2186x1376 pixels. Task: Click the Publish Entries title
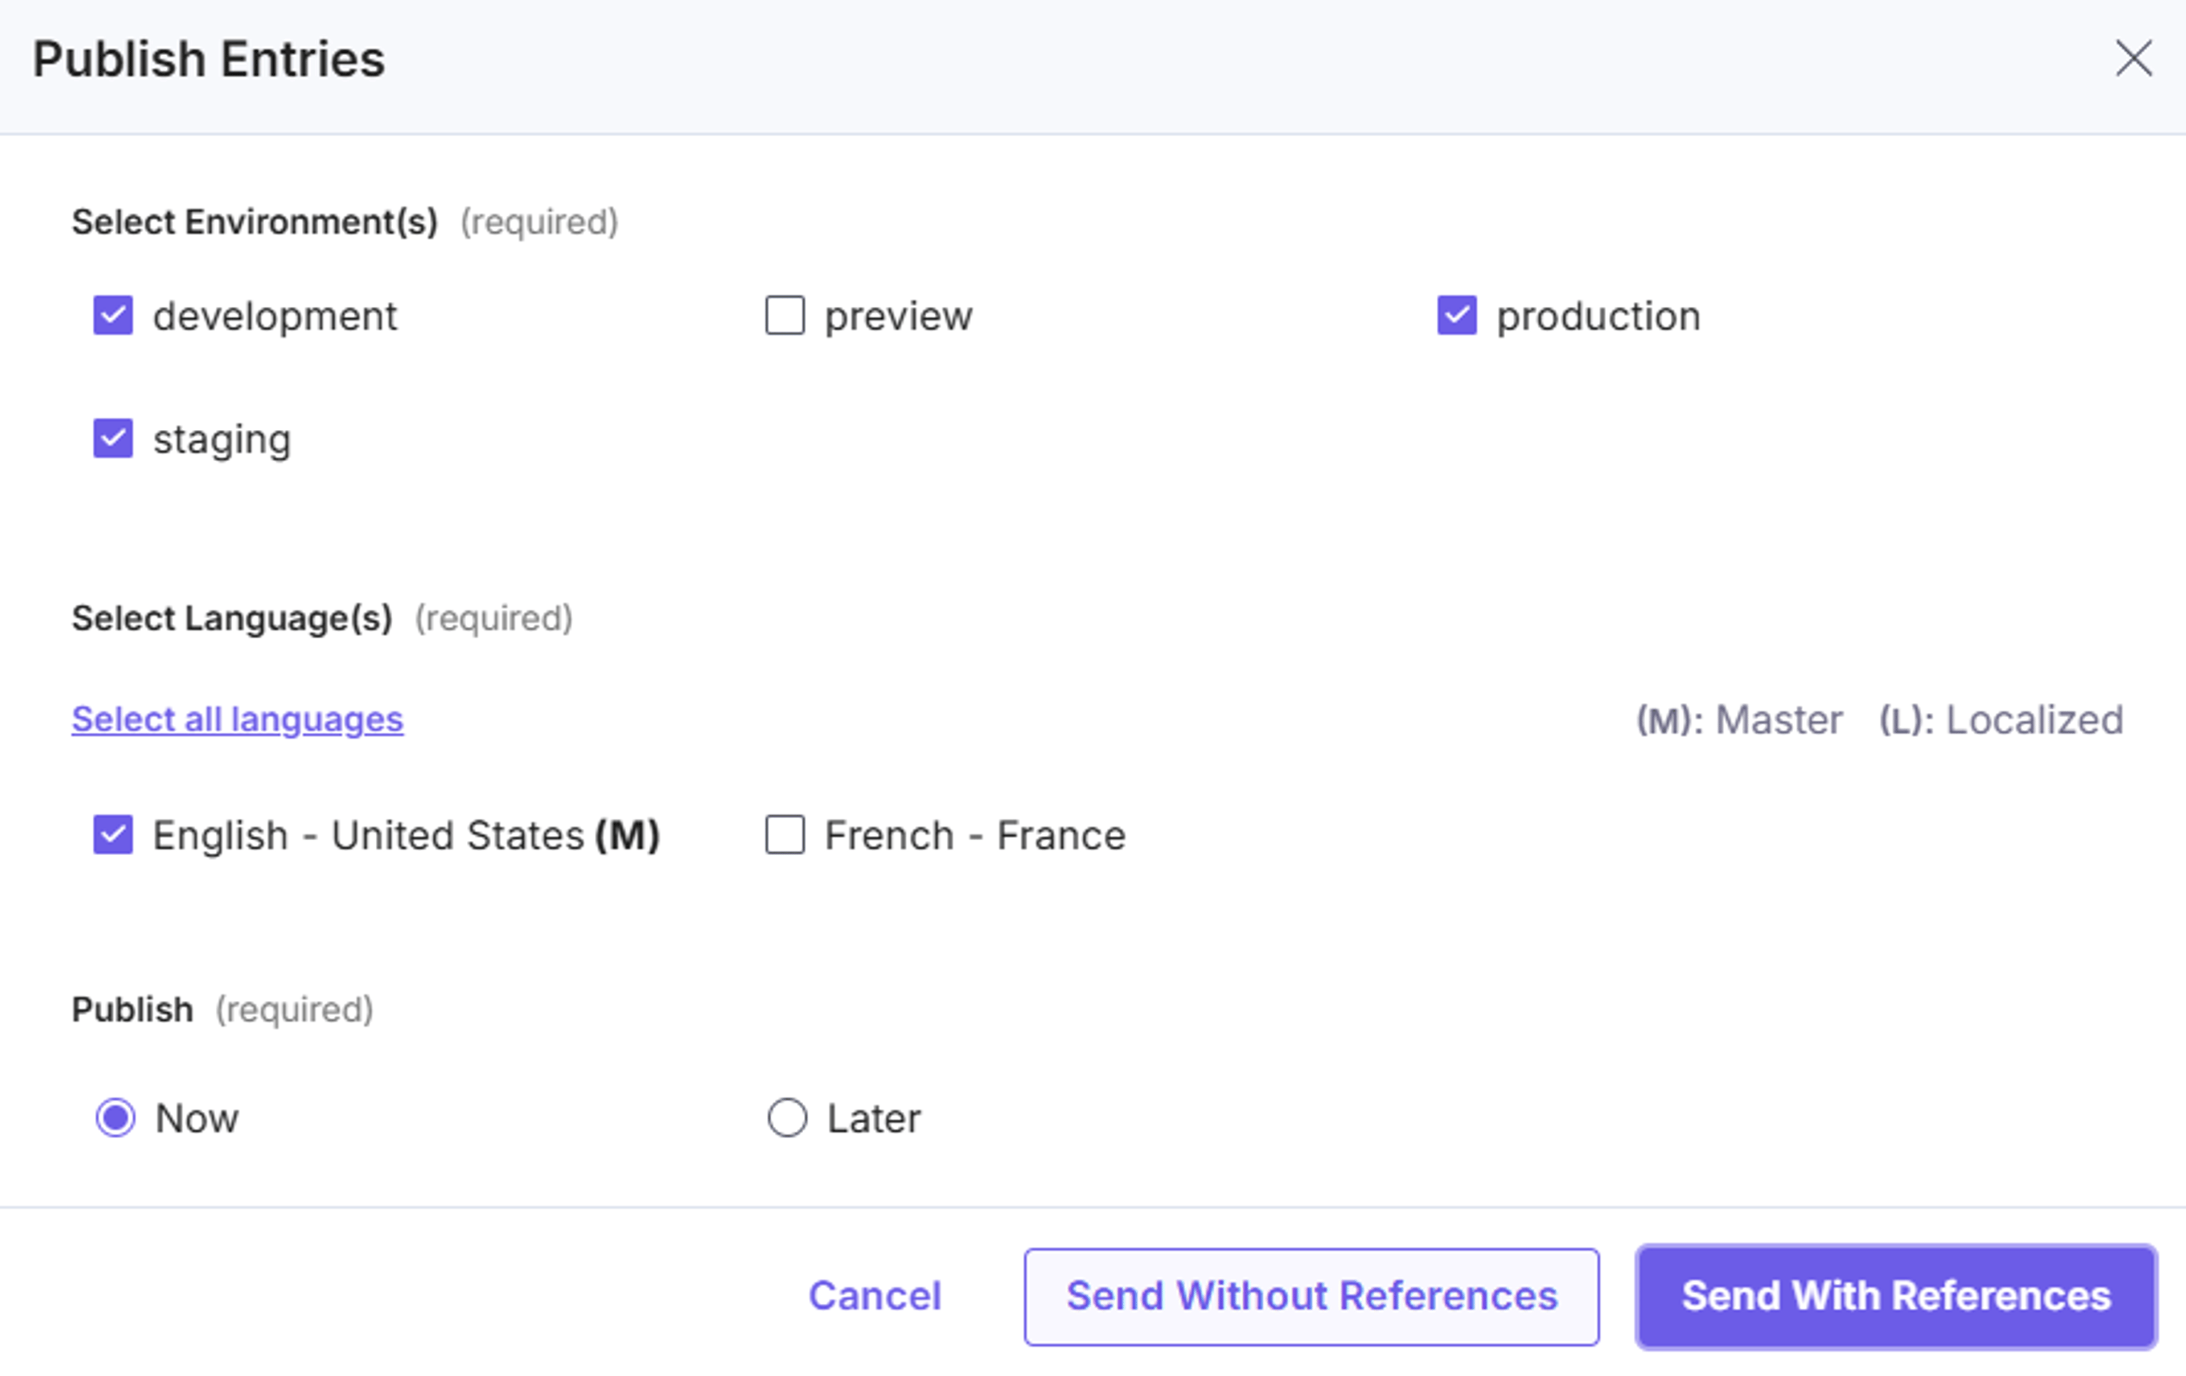click(x=209, y=60)
